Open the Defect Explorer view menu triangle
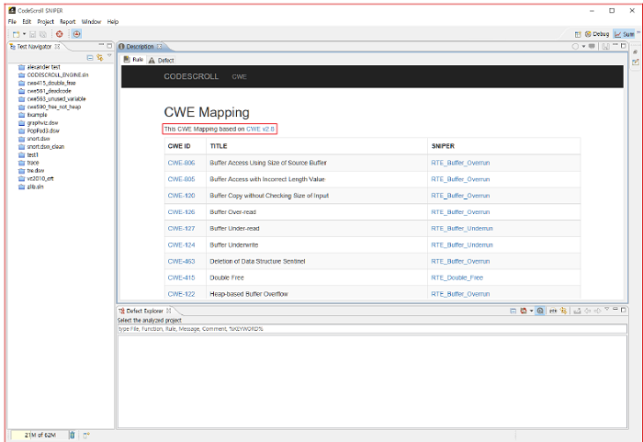 click(607, 309)
